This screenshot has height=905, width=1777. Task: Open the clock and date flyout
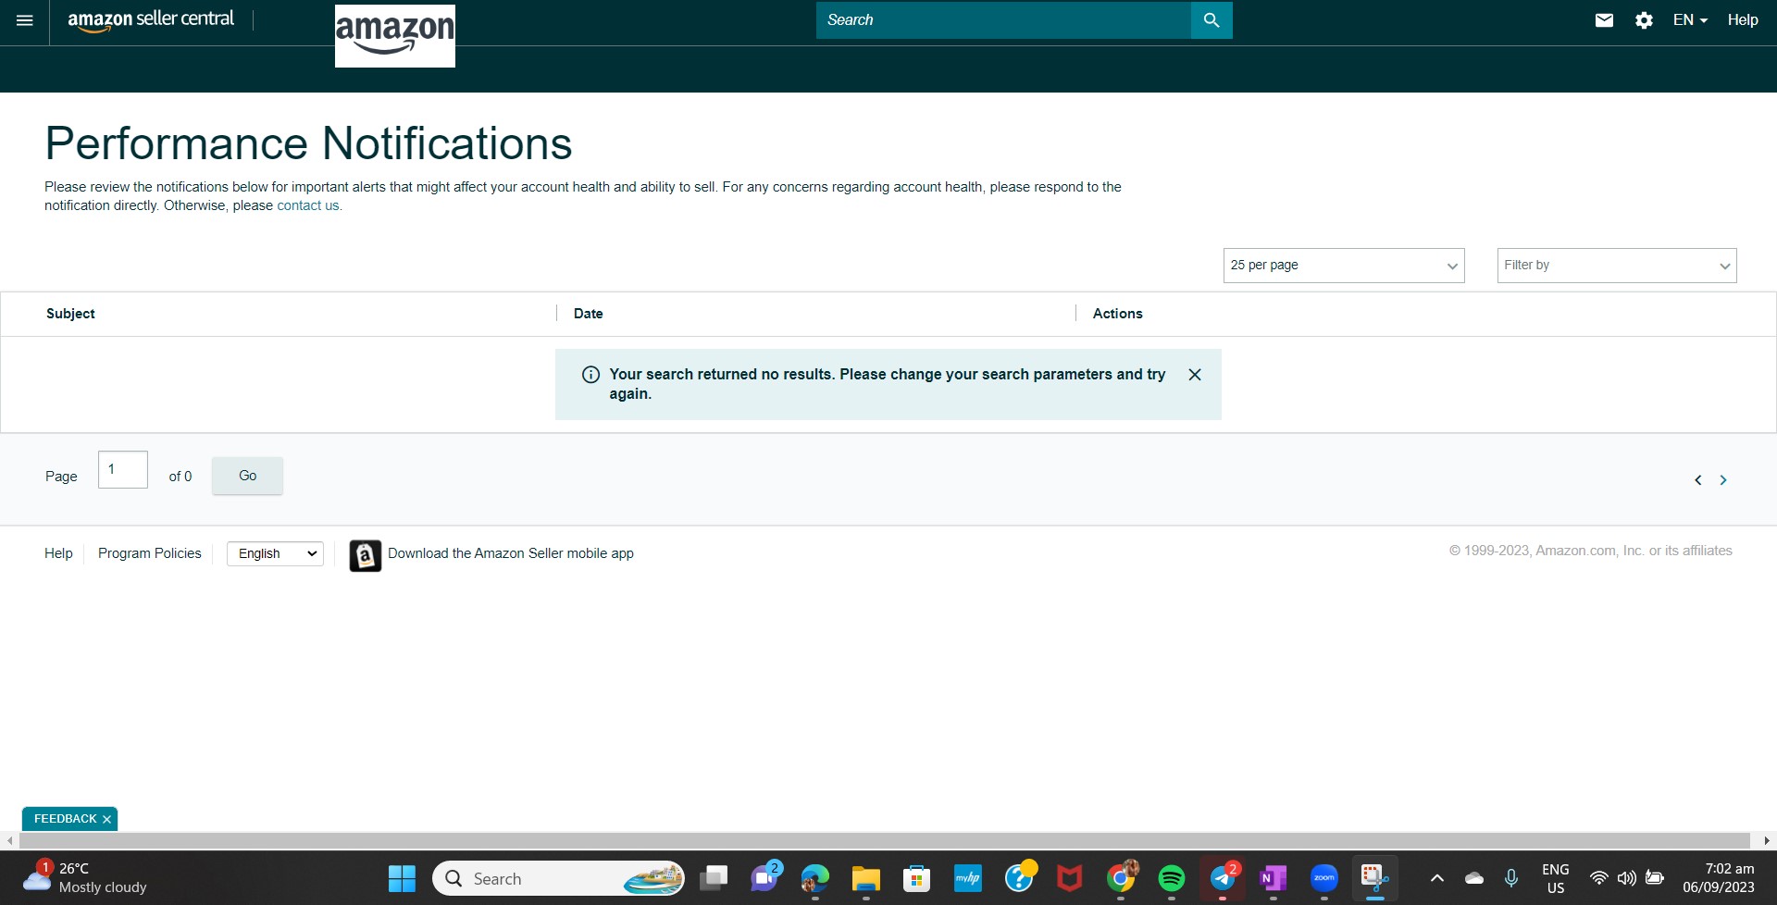tap(1719, 878)
